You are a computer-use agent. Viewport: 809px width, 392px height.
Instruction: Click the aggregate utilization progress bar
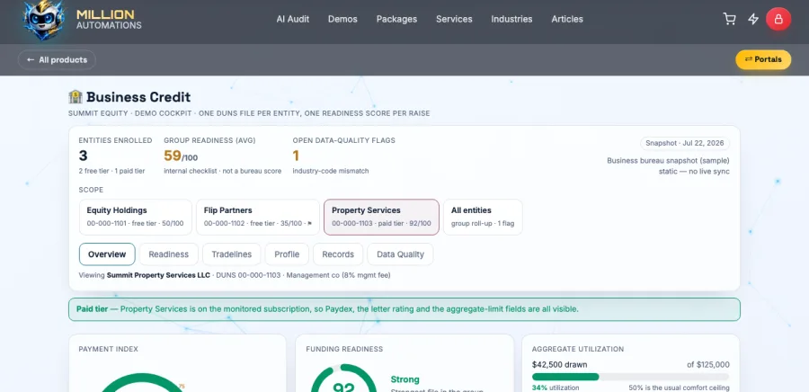click(x=630, y=377)
